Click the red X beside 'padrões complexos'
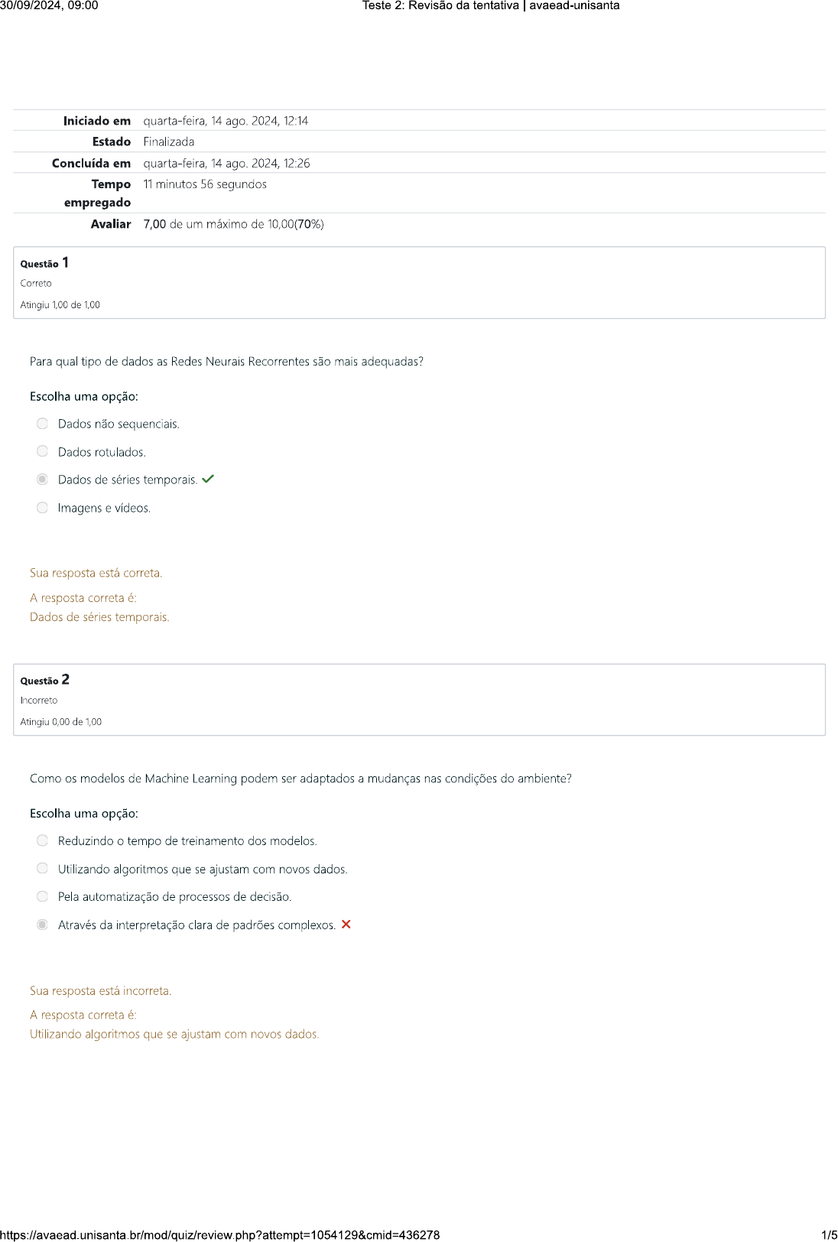This screenshot has width=838, height=1242. coord(346,925)
